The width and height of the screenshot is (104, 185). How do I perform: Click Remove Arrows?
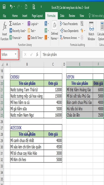68,38
